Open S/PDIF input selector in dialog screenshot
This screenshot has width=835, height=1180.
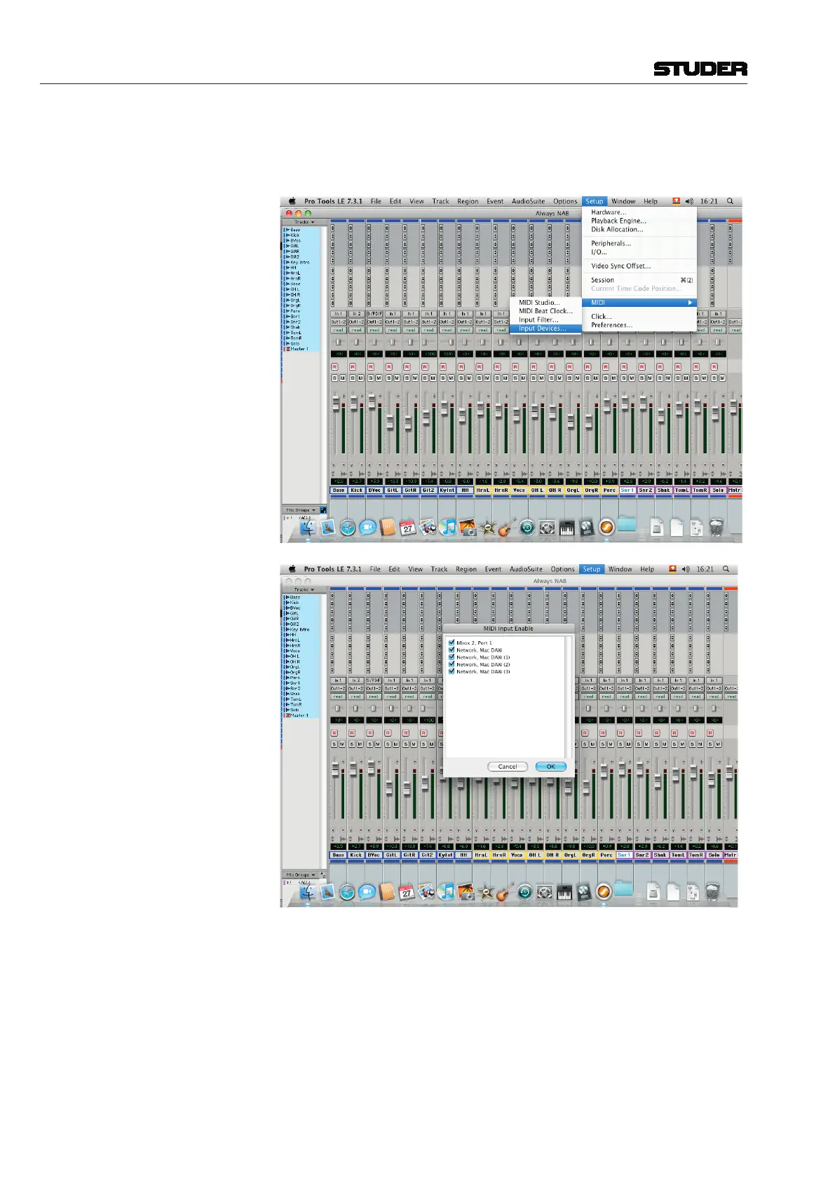[374, 680]
